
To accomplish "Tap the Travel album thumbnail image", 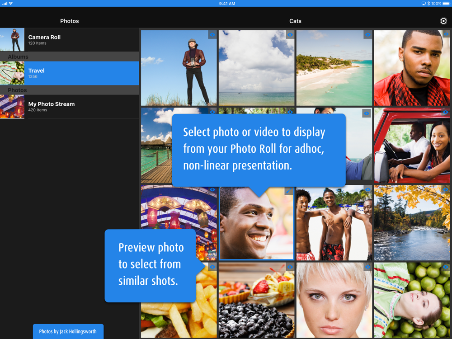I will click(x=12, y=73).
